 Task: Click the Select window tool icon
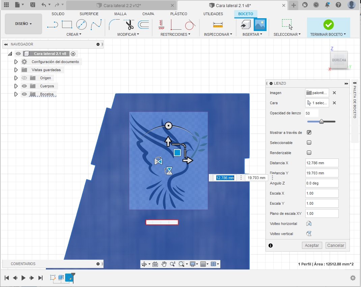coord(287,24)
